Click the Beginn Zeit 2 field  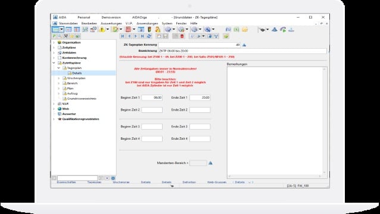coord(152,110)
